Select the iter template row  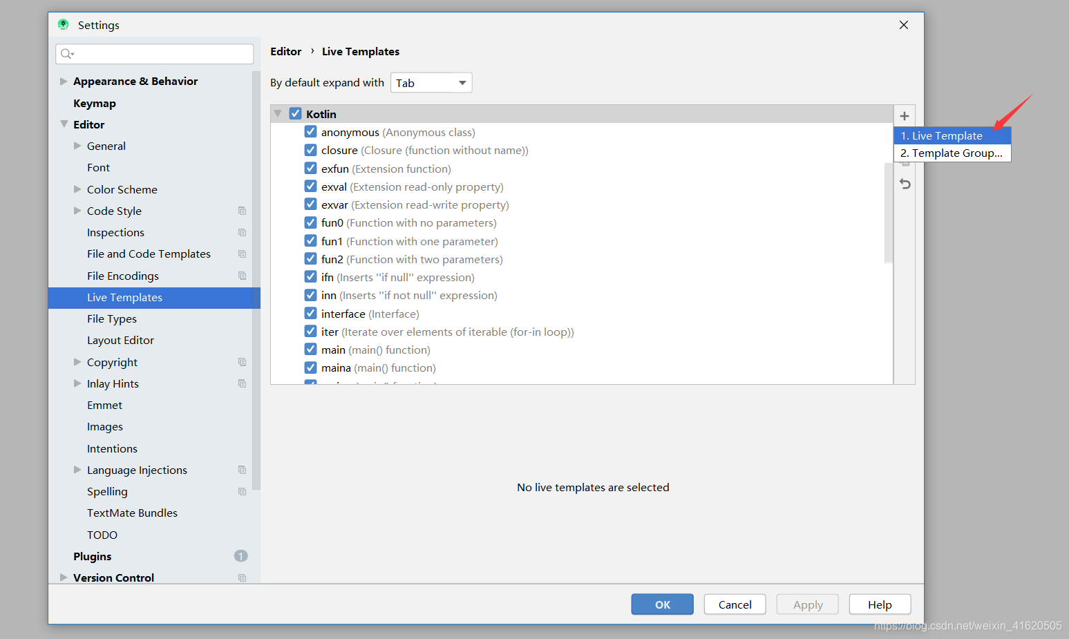[581, 332]
